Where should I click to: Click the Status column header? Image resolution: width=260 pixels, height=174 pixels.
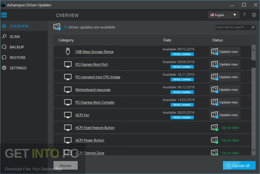[217, 40]
